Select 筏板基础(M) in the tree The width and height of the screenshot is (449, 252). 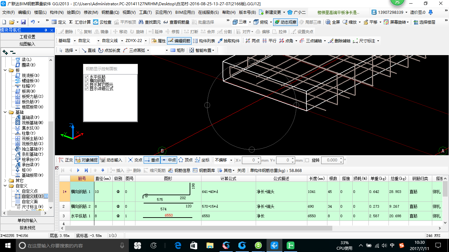point(33,123)
